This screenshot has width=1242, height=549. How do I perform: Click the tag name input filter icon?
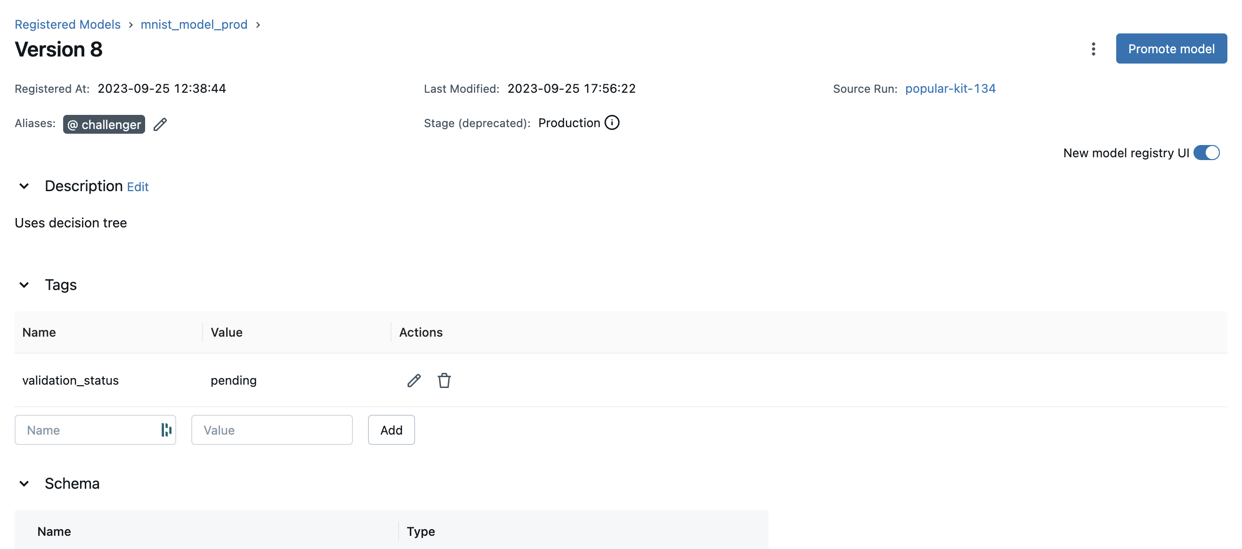[x=165, y=429]
